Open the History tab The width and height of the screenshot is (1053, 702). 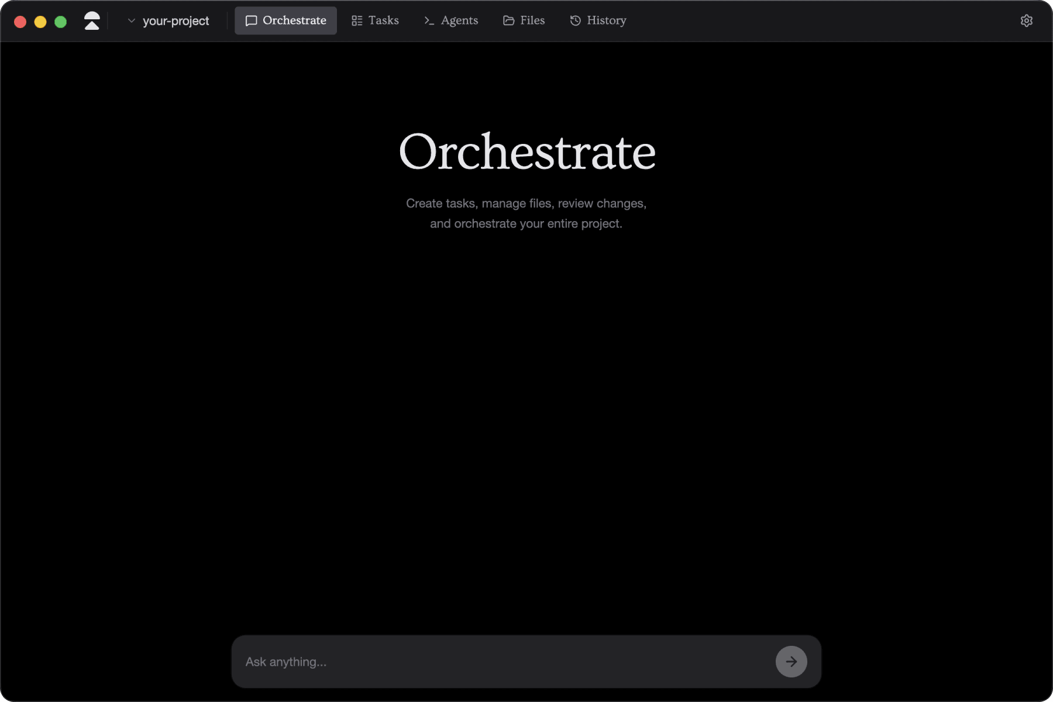(597, 20)
